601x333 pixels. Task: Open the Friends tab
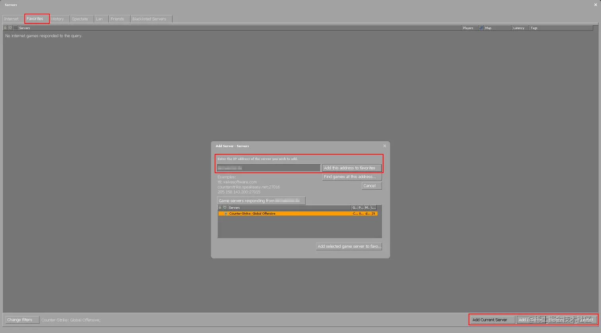[119, 19]
